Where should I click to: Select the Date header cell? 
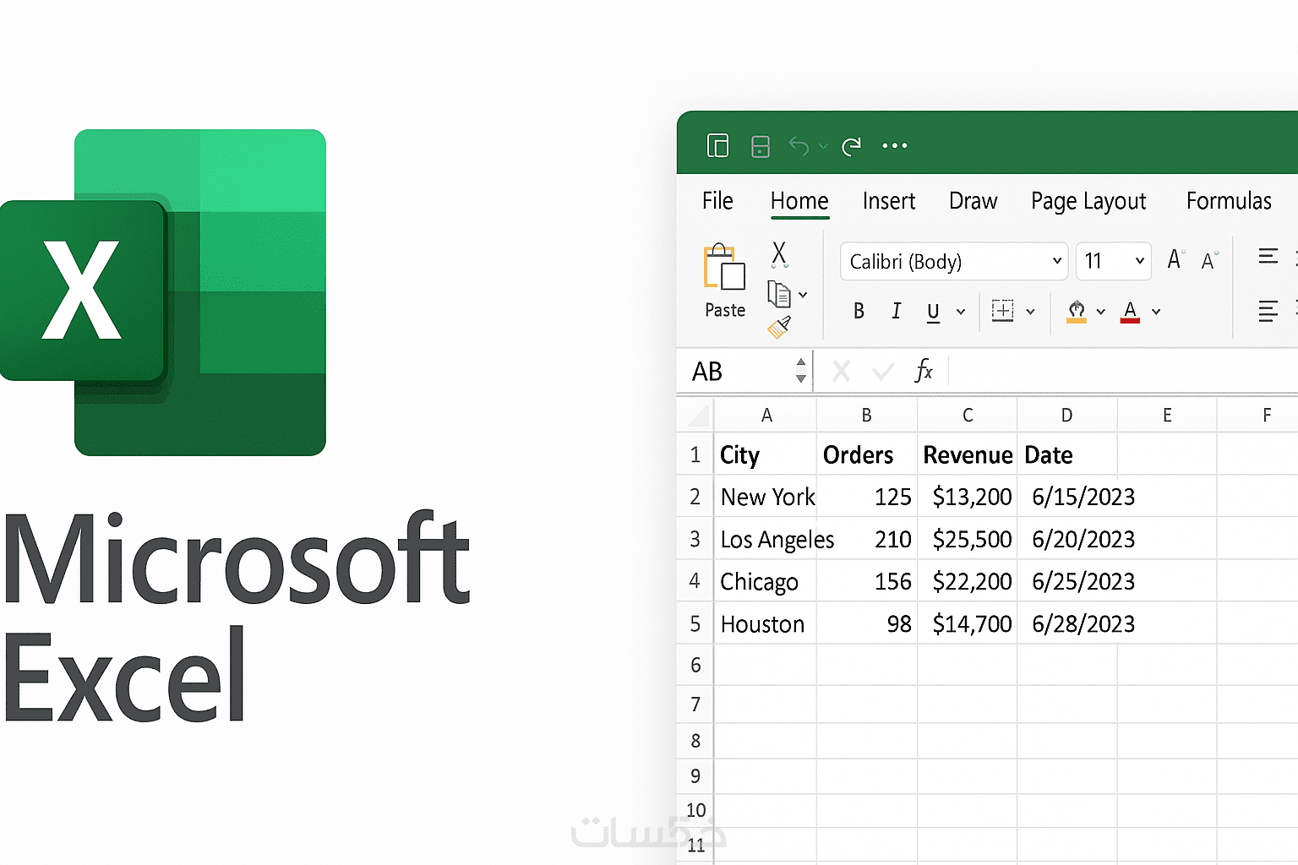tap(1067, 455)
